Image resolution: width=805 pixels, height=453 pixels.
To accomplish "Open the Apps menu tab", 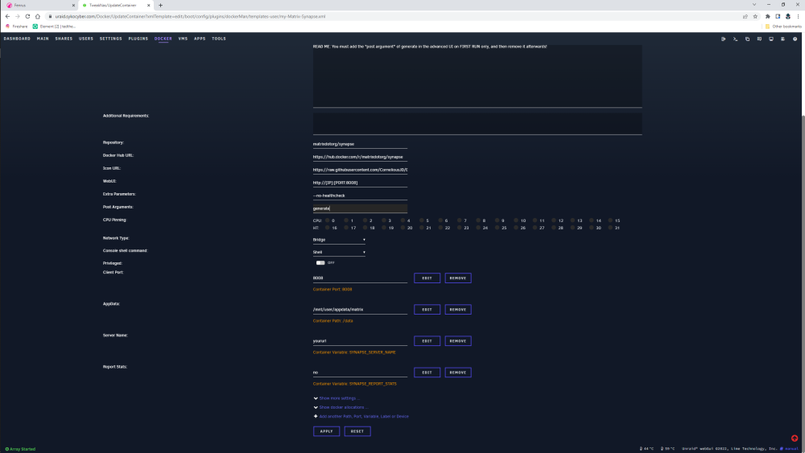I will [x=200, y=39].
